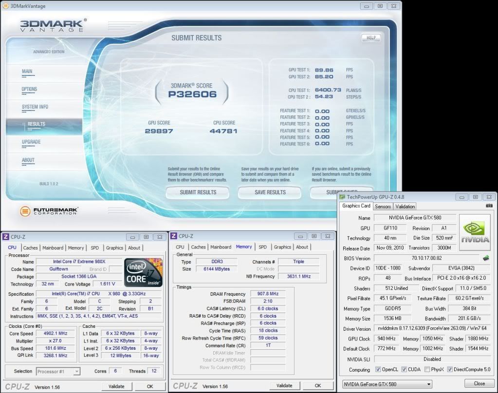498x393 pixels.
Task: Click the HELP button in 3DMark
Action: tap(370, 37)
